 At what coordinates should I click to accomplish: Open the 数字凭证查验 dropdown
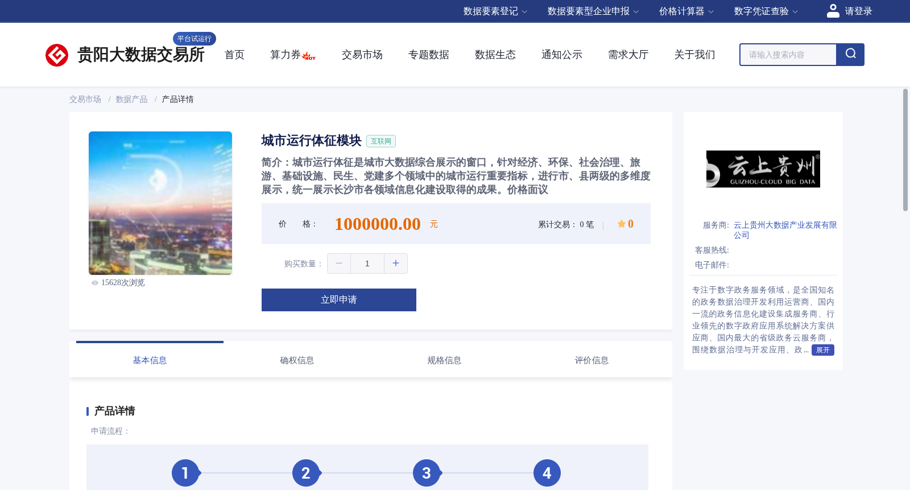(x=766, y=11)
